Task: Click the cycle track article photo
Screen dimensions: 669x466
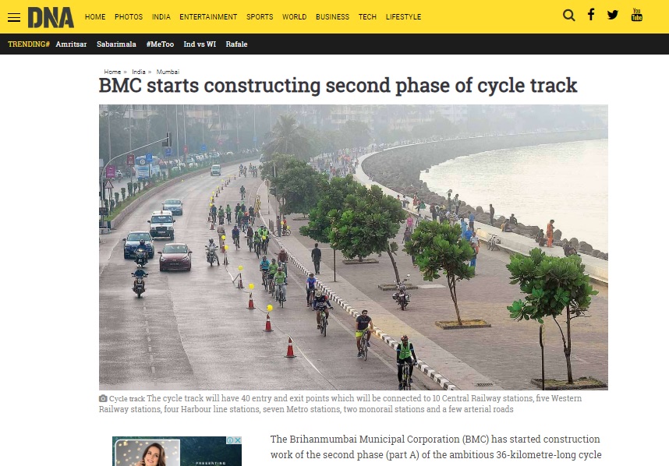Action: (353, 247)
